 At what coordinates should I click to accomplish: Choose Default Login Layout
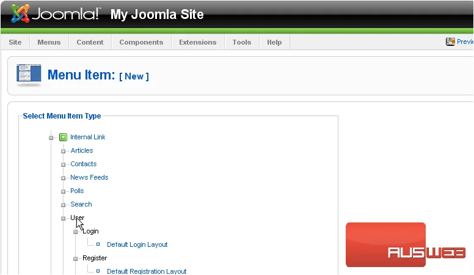click(137, 244)
